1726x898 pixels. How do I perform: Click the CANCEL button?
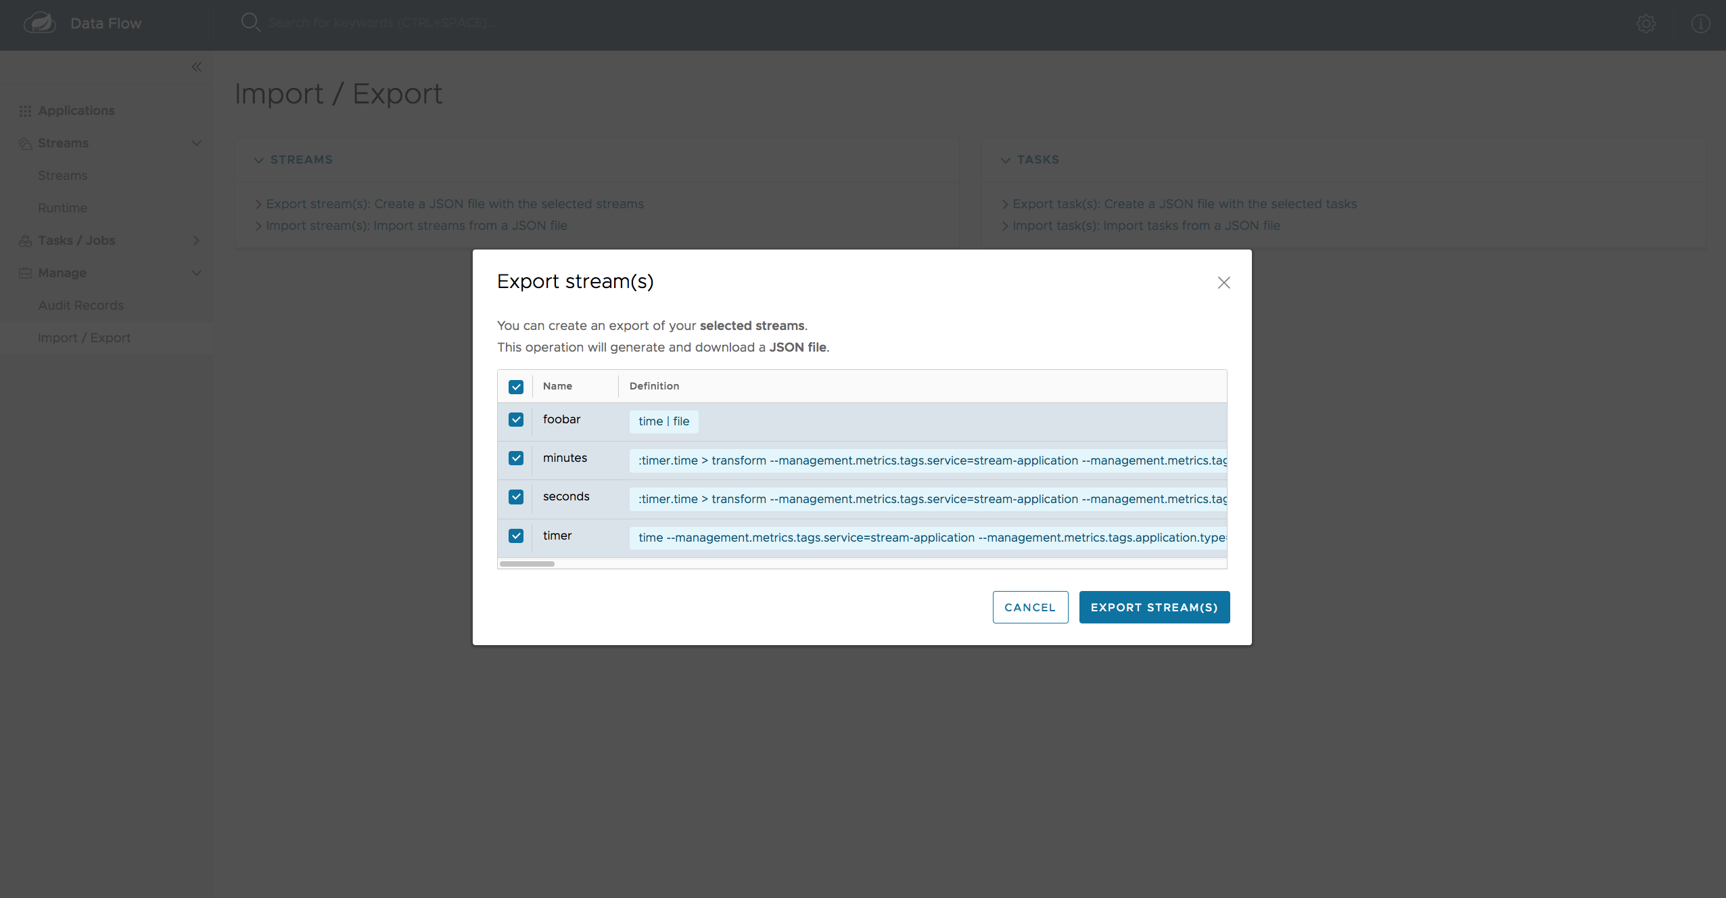click(1029, 607)
